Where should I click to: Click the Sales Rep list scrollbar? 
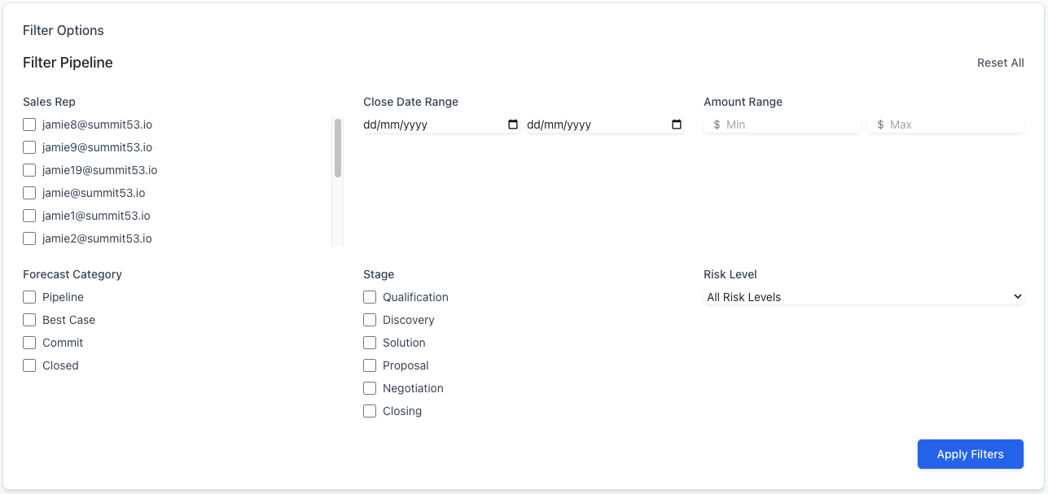click(x=338, y=148)
